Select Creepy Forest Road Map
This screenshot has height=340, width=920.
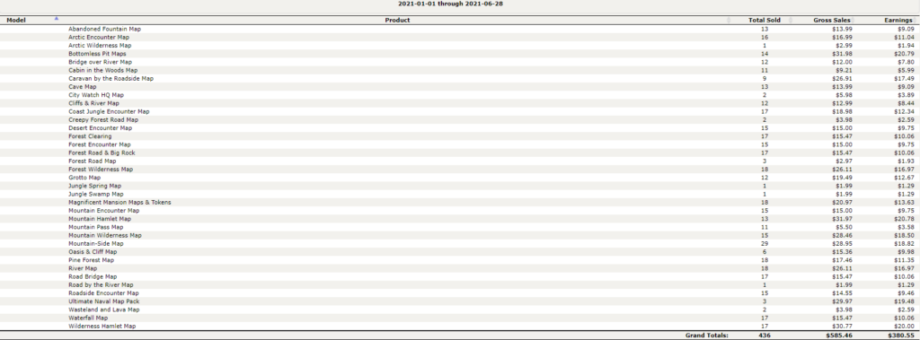click(103, 119)
